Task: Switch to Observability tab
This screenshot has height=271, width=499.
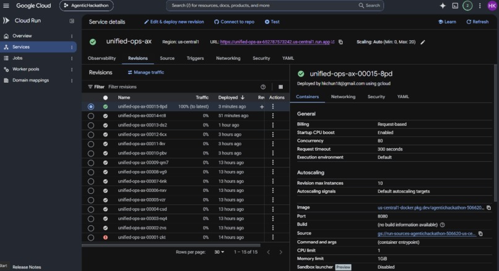Action: coord(102,59)
